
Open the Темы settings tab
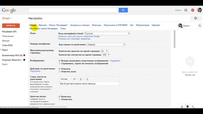(x=63, y=28)
